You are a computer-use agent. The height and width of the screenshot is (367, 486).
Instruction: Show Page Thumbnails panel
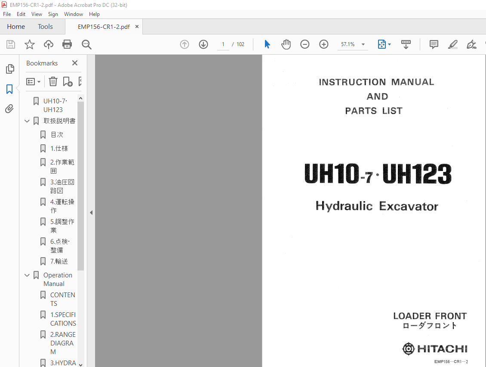[x=9, y=69]
